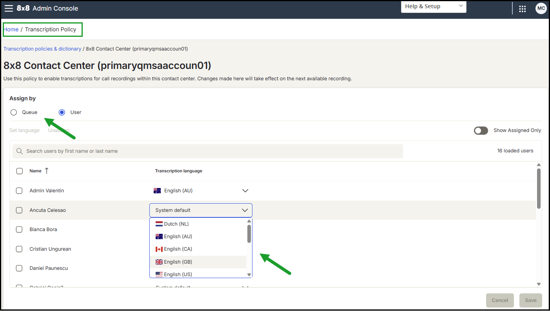Choose English (AU) in the open list
The image size is (550, 311).
(198, 237)
